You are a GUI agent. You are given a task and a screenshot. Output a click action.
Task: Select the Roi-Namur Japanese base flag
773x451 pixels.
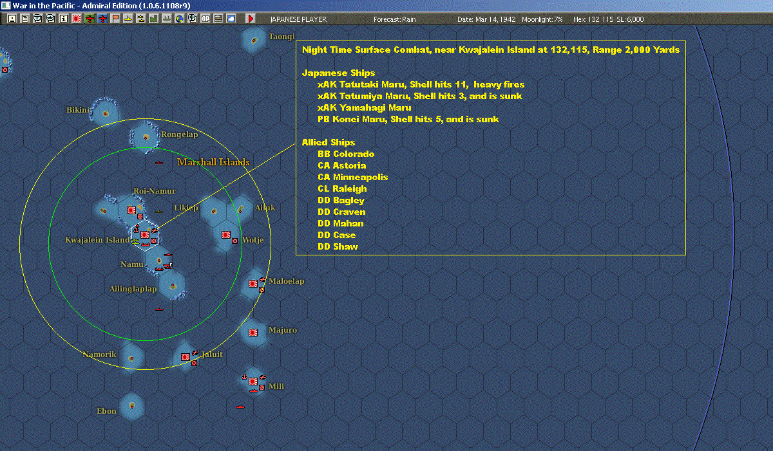131,210
